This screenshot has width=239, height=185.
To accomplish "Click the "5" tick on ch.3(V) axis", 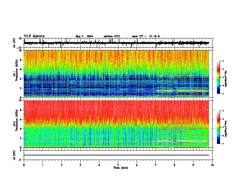I will click(21, 151).
